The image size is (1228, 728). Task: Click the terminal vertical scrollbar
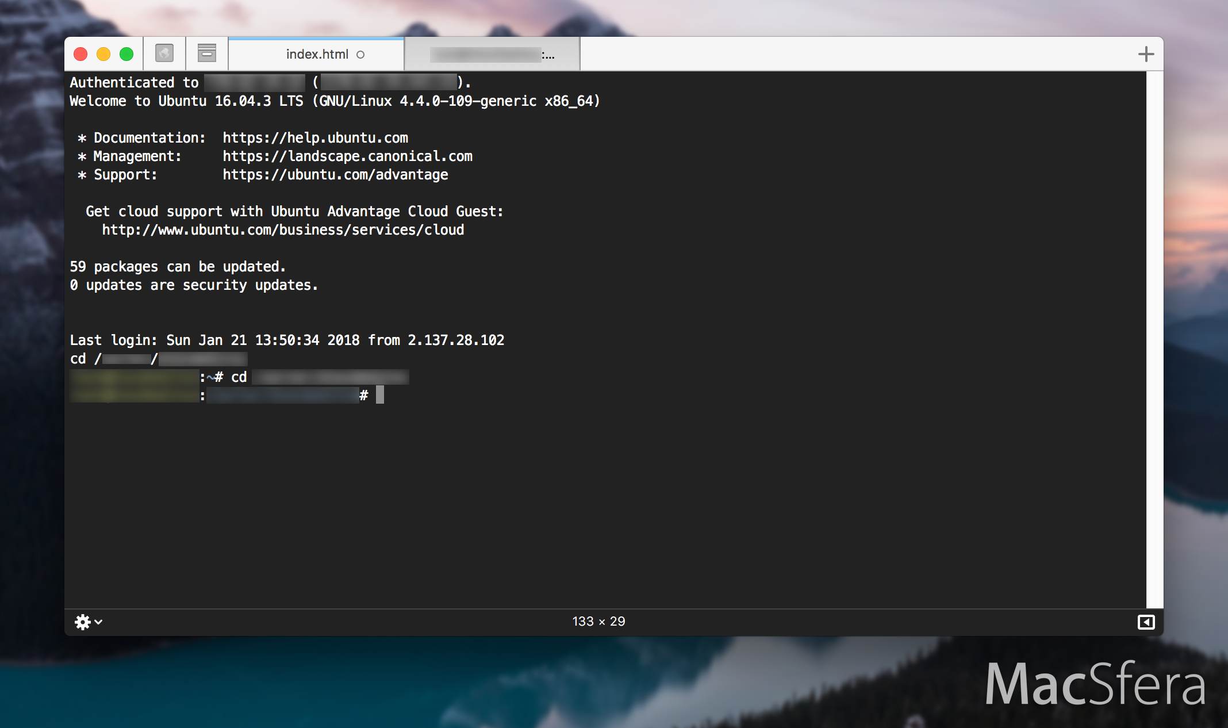(x=1154, y=339)
